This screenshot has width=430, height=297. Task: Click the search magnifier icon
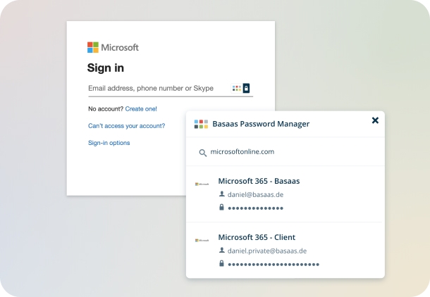click(x=202, y=153)
